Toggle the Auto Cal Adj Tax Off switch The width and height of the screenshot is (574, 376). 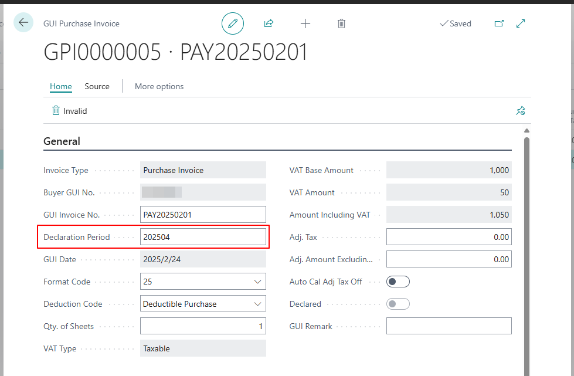pyautogui.click(x=398, y=282)
